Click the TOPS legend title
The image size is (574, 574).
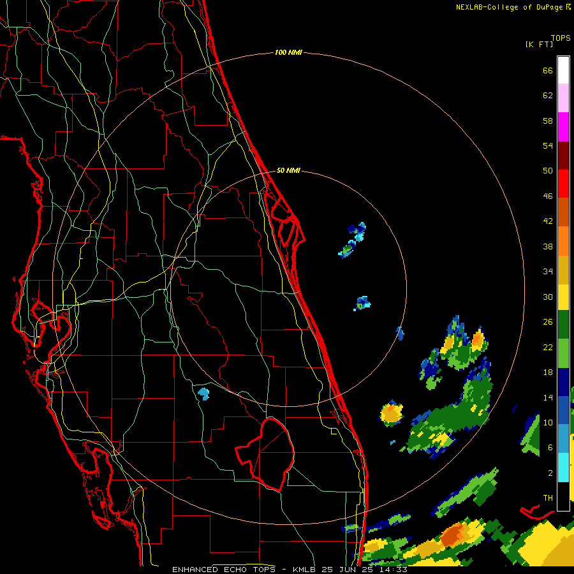(x=561, y=38)
